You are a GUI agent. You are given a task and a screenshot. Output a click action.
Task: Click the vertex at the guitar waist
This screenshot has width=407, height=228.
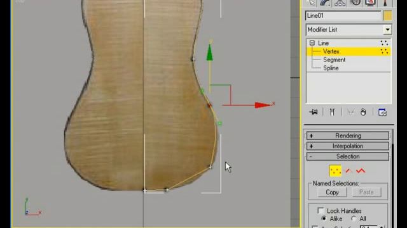coord(193,60)
